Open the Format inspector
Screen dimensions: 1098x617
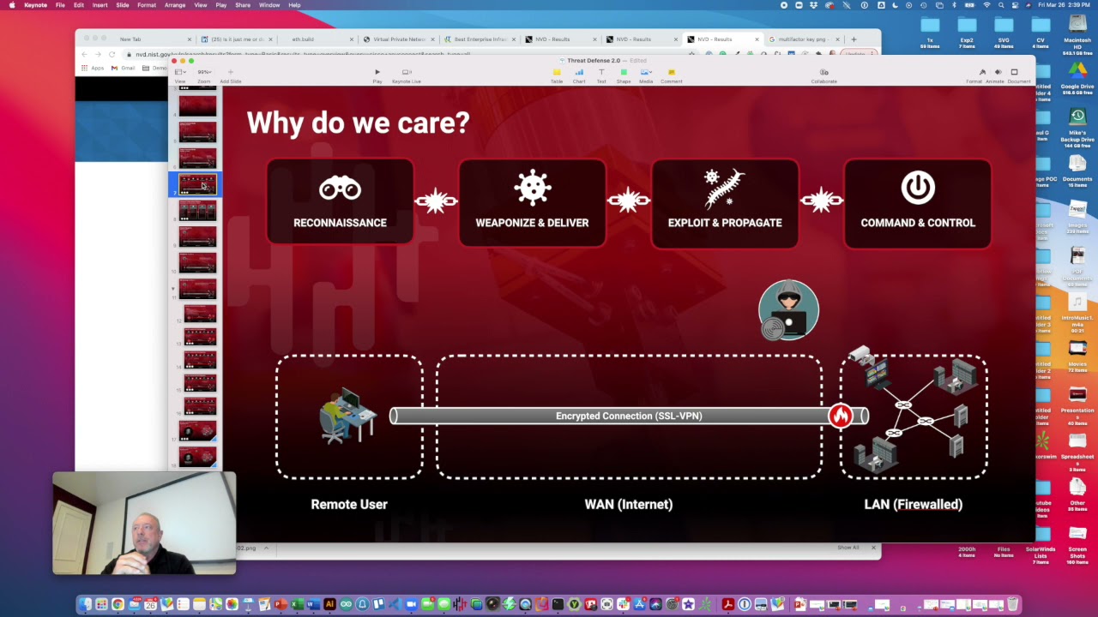coord(974,75)
